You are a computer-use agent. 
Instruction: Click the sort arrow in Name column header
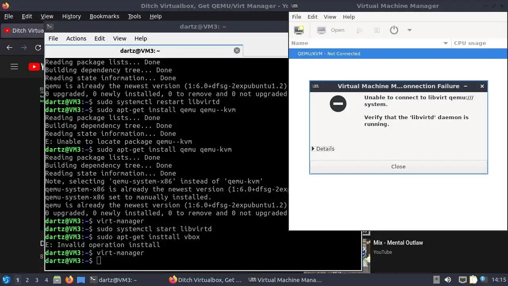coord(445,43)
